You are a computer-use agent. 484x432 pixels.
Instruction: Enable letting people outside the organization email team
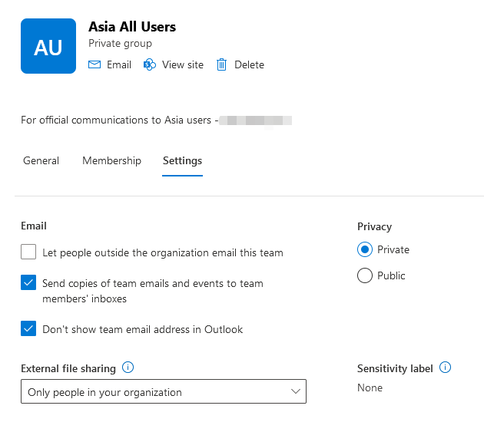pos(28,252)
